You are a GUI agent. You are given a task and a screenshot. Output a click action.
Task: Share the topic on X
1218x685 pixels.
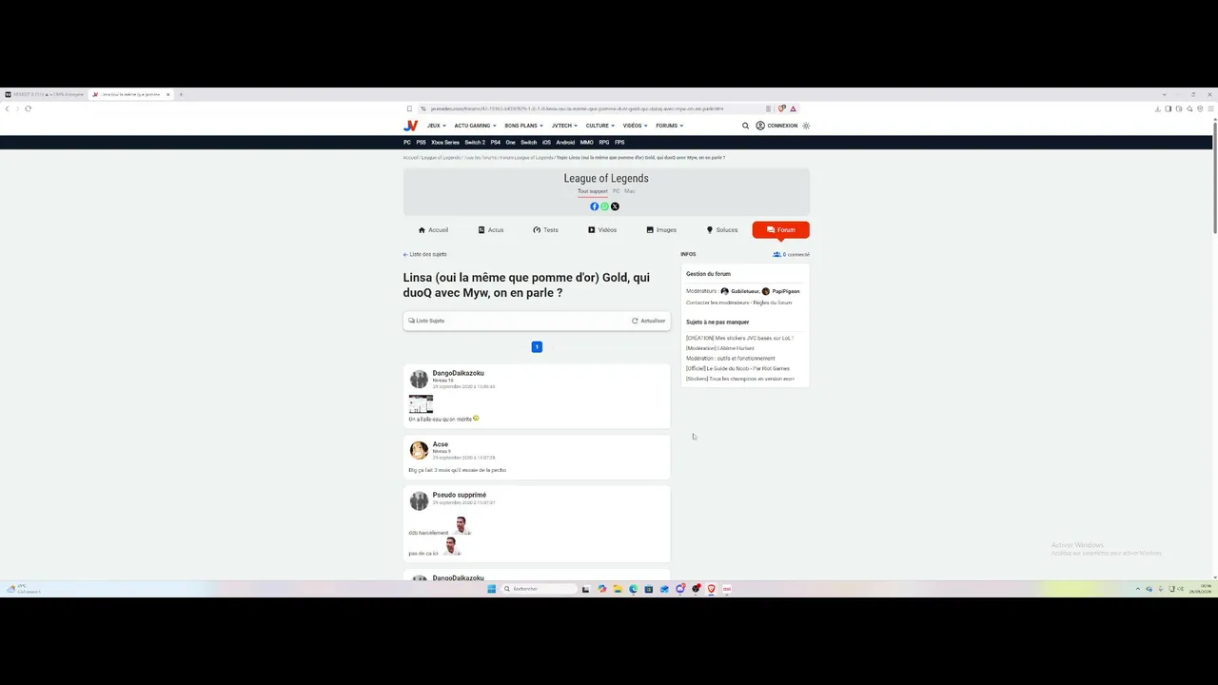[615, 206]
